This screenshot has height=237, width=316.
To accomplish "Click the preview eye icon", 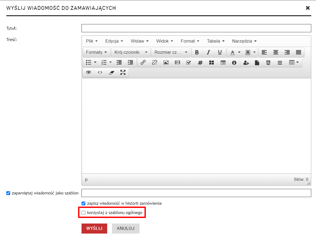I will [x=88, y=72].
